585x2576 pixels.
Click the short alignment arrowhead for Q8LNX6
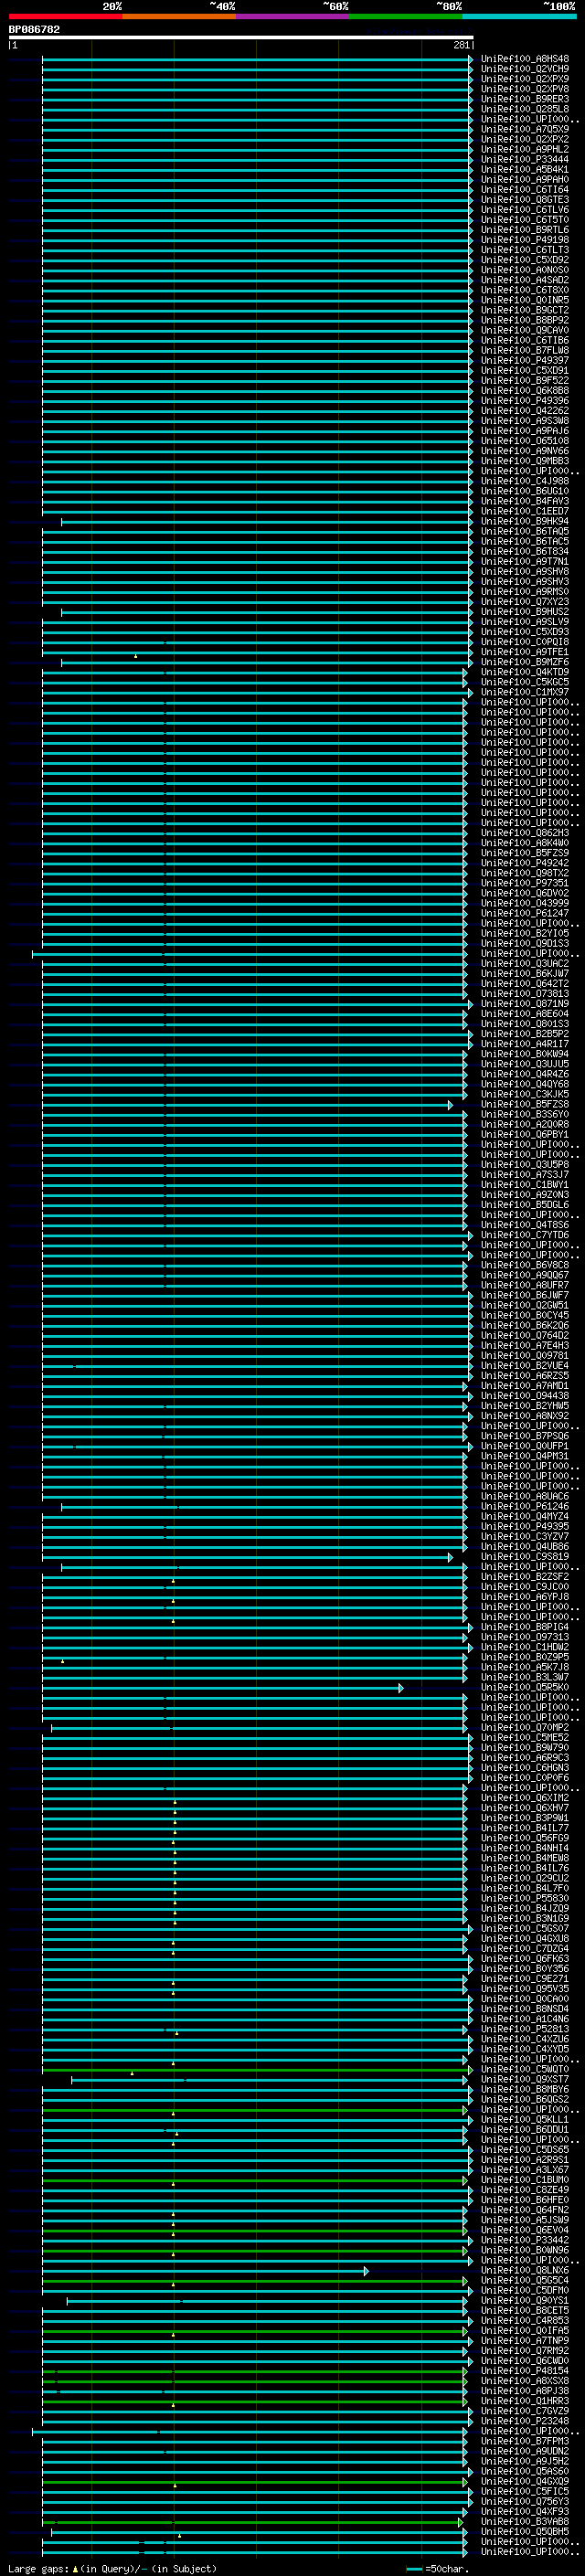pos(366,2271)
